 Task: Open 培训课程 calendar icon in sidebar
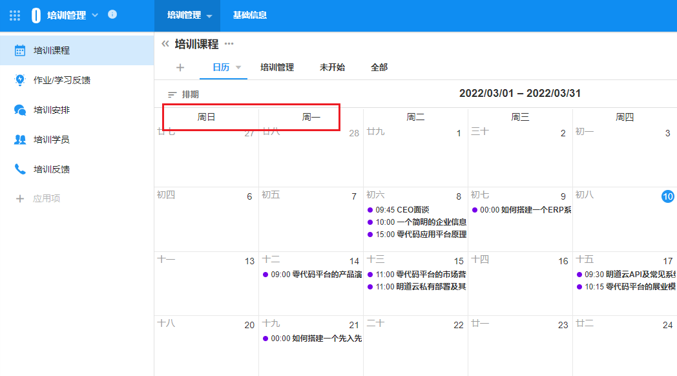(20, 50)
